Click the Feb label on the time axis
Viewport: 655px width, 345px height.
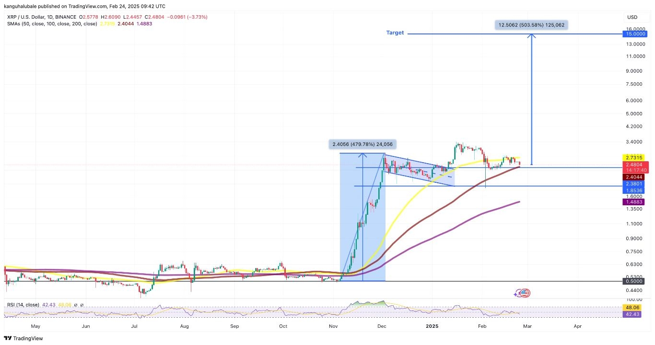pyautogui.click(x=483, y=326)
